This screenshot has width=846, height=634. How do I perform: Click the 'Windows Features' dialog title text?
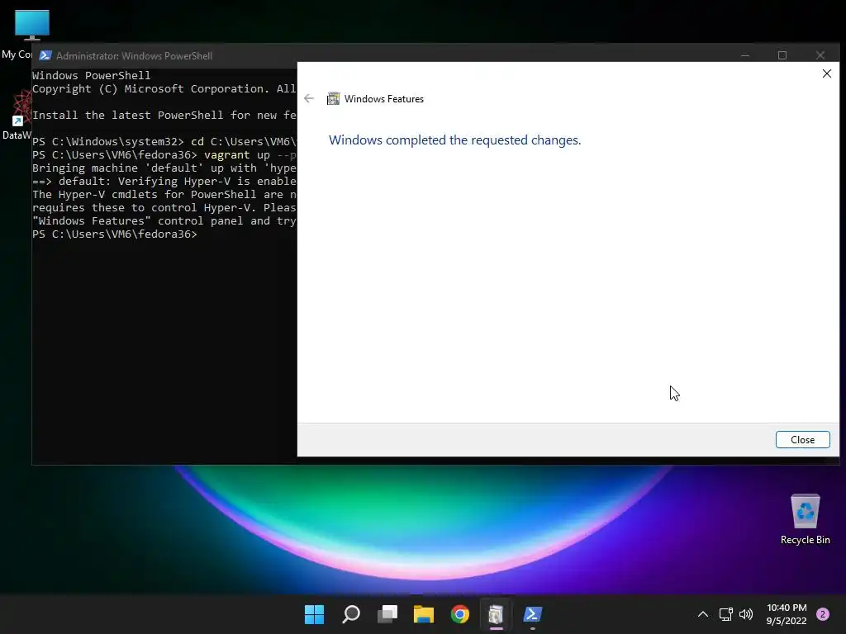point(384,99)
